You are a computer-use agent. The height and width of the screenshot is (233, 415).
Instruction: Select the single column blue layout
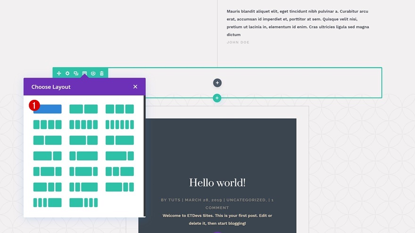pyautogui.click(x=47, y=109)
